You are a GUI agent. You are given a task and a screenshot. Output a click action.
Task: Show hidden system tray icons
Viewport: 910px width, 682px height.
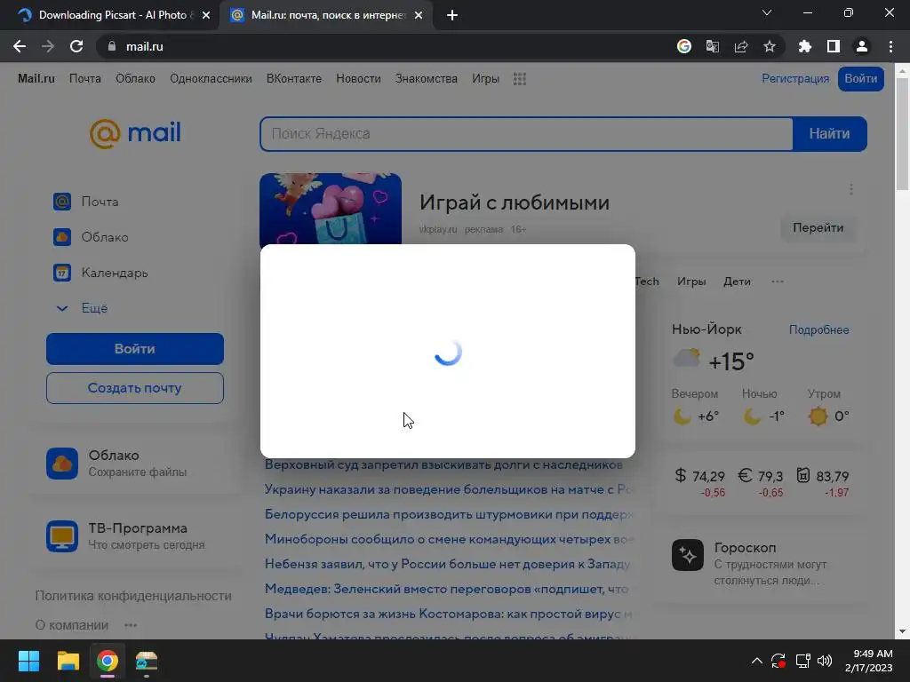click(757, 661)
